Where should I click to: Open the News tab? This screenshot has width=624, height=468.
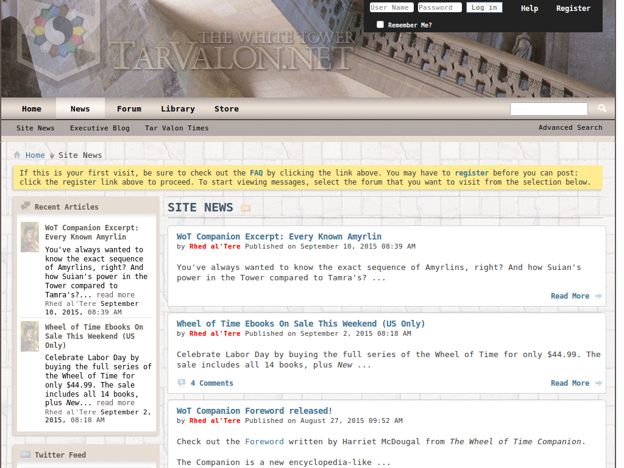pos(80,108)
